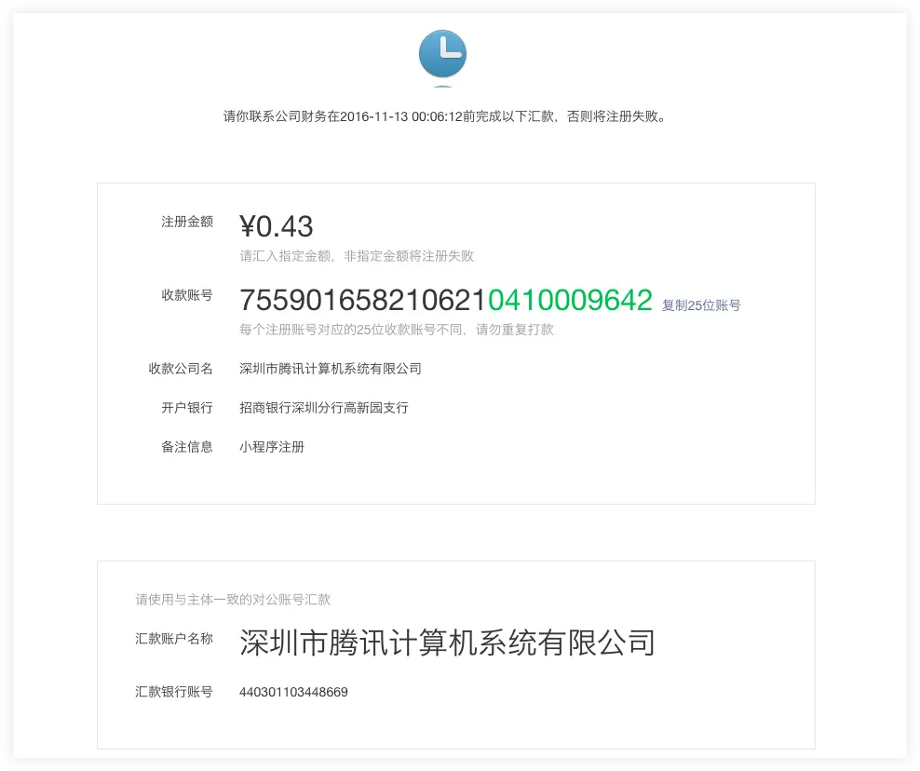Click the 25-digit receiving account number

click(x=446, y=300)
